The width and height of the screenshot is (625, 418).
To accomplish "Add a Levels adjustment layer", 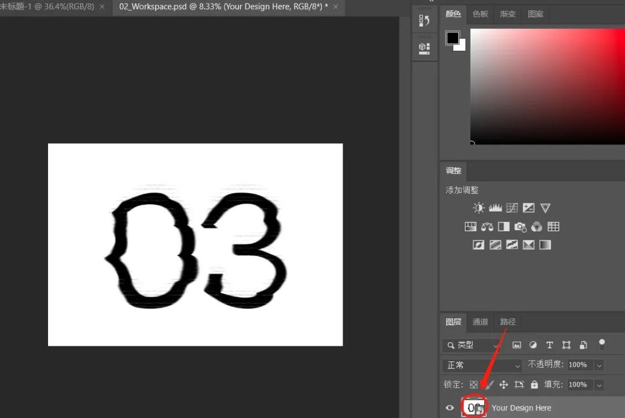I will point(495,208).
